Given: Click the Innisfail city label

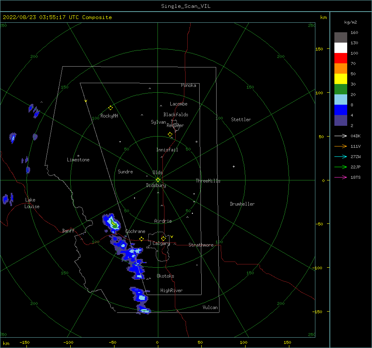Looking at the screenshot, I should tap(167, 150).
